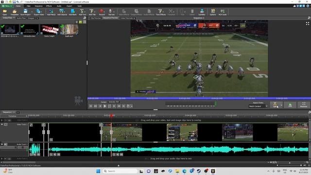Click the red playhead on timeline ruler
Viewport: 311px width, 175px height.
coord(112,116)
